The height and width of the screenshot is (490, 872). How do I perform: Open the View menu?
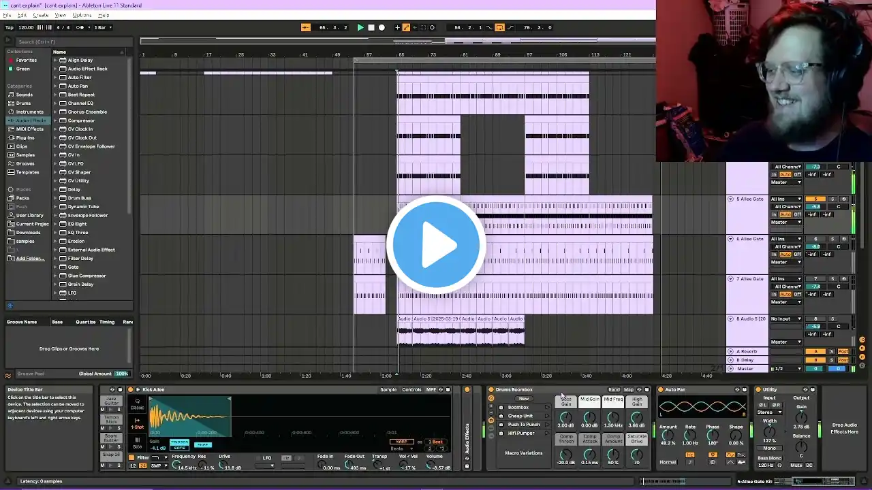61,15
